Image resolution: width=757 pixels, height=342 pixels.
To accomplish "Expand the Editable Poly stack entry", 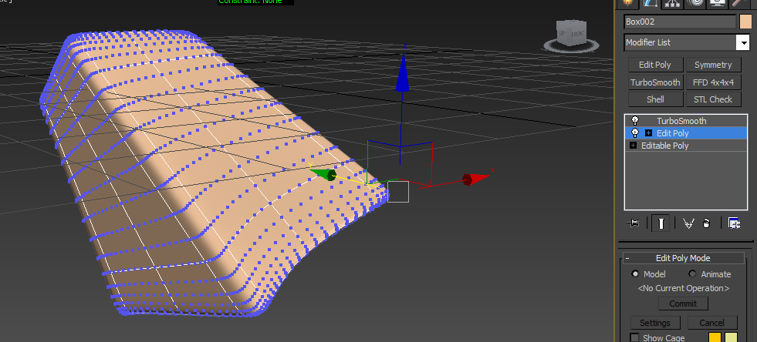I will [x=633, y=146].
